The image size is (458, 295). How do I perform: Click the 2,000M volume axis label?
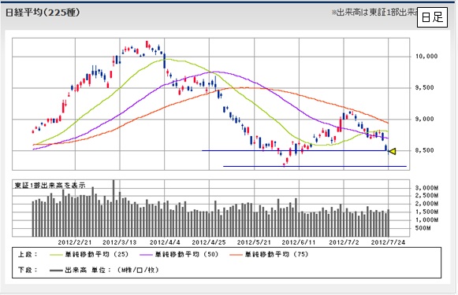(x=426, y=204)
